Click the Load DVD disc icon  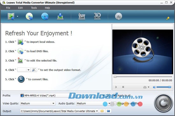[29, 16]
